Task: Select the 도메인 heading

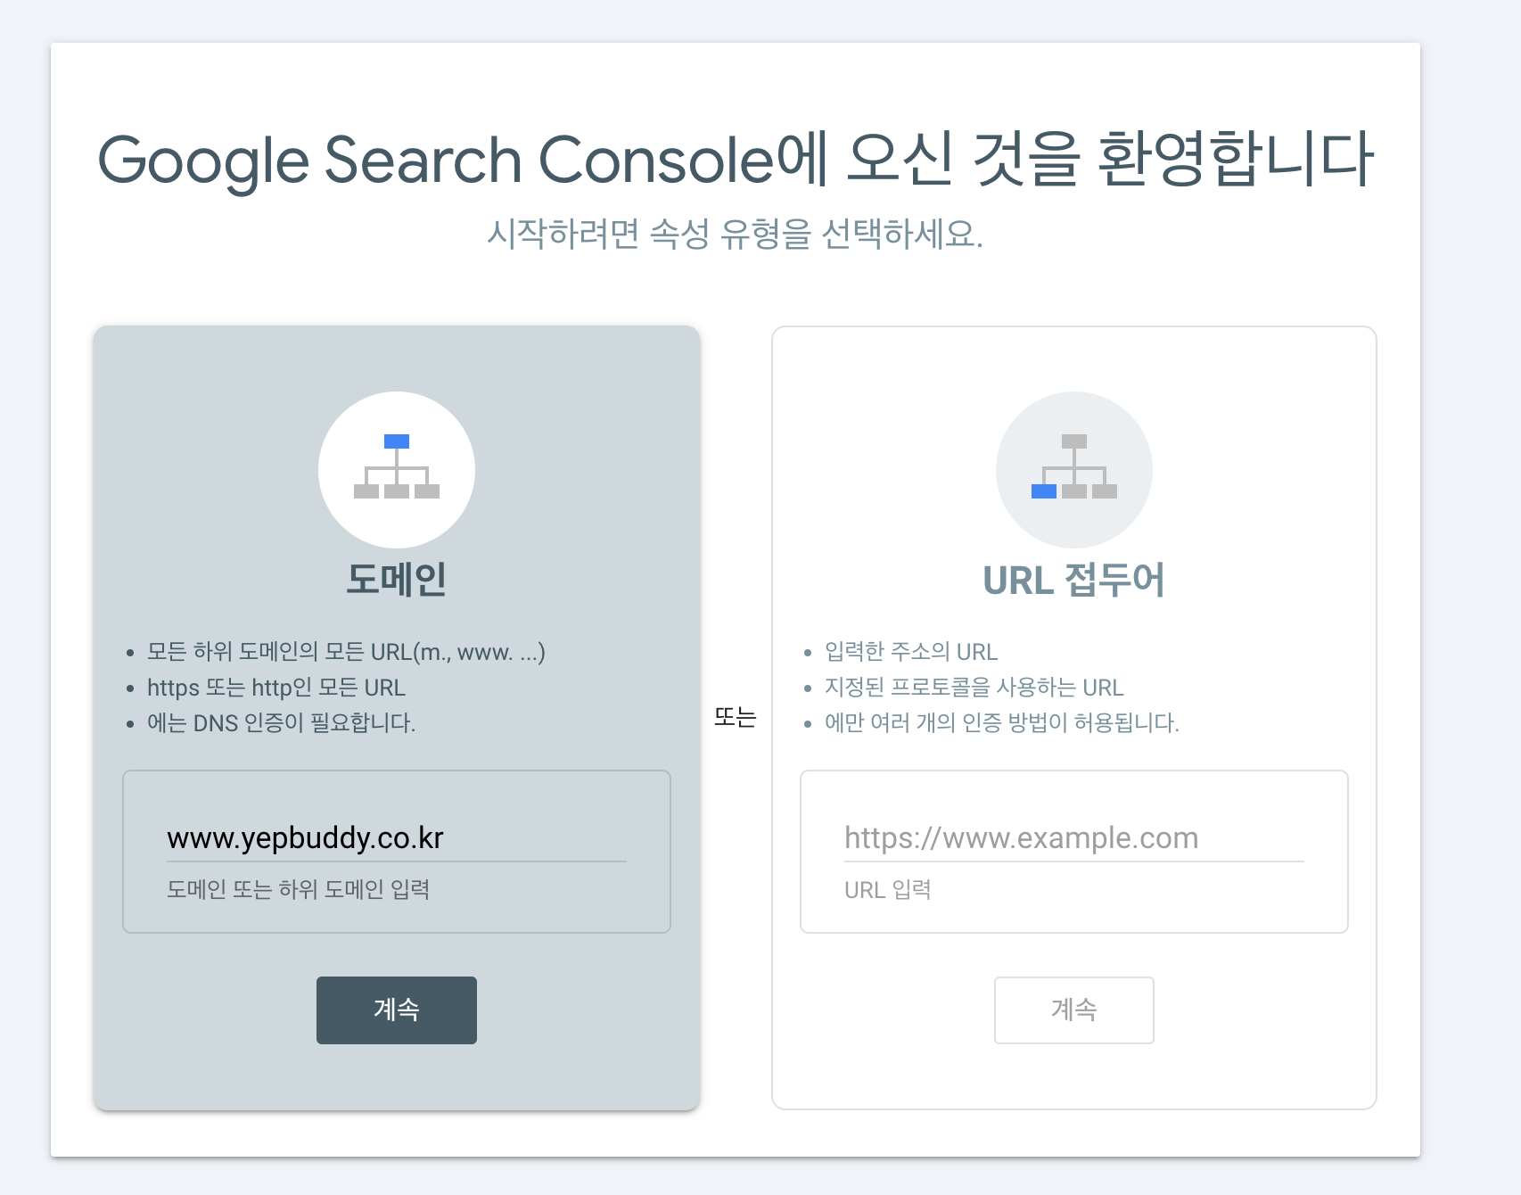Action: (x=397, y=580)
